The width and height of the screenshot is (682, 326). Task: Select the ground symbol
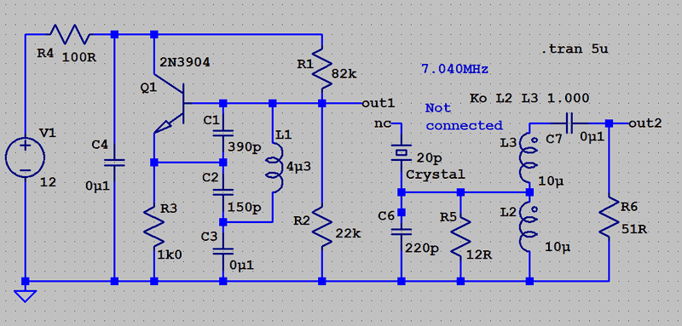coord(25,295)
